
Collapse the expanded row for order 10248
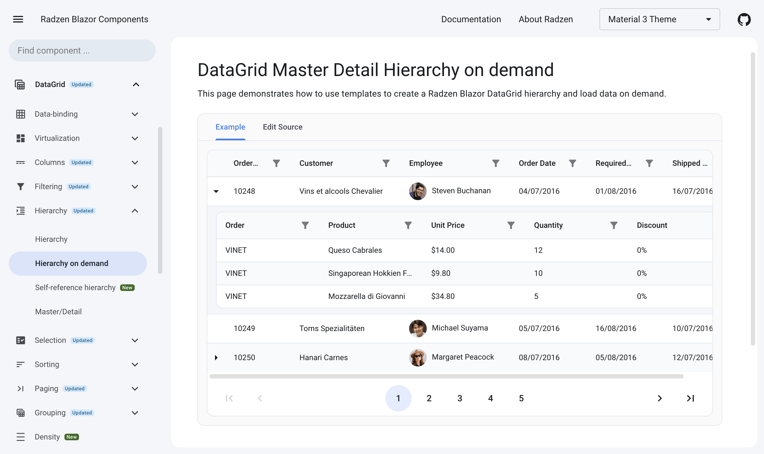pos(216,191)
